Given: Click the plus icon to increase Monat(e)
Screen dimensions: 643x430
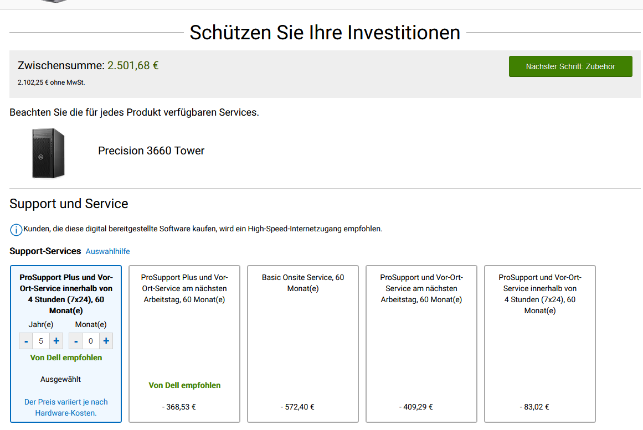Looking at the screenshot, I should (x=105, y=340).
